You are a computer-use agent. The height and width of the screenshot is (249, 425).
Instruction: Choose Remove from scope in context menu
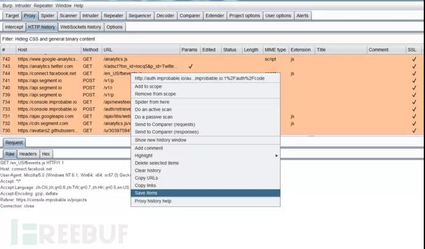coord(206,94)
